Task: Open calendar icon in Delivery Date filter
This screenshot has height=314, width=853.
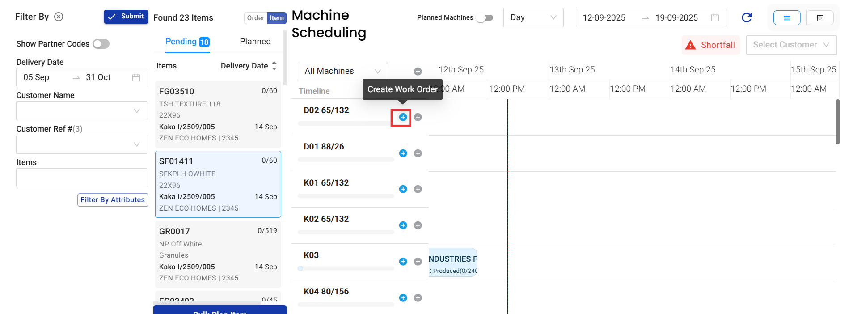Action: click(x=136, y=77)
